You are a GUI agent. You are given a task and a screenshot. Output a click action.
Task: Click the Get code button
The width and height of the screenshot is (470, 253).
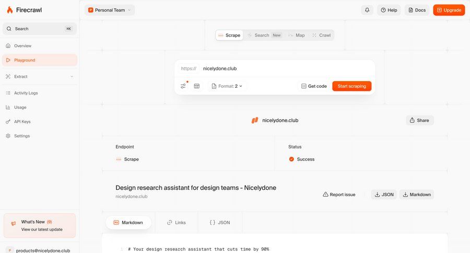pyautogui.click(x=314, y=86)
